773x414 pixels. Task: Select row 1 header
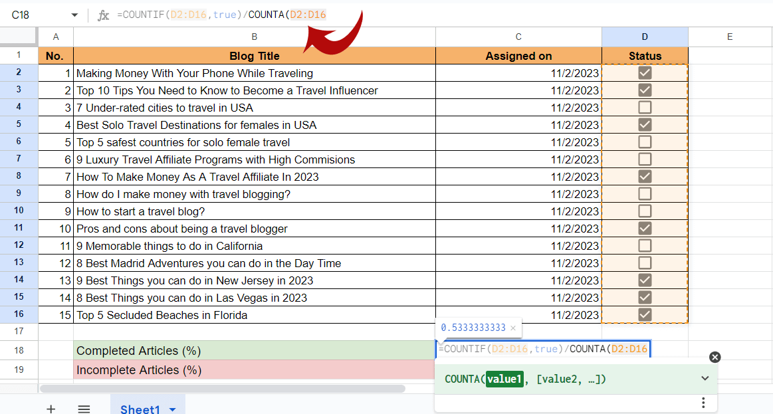19,55
